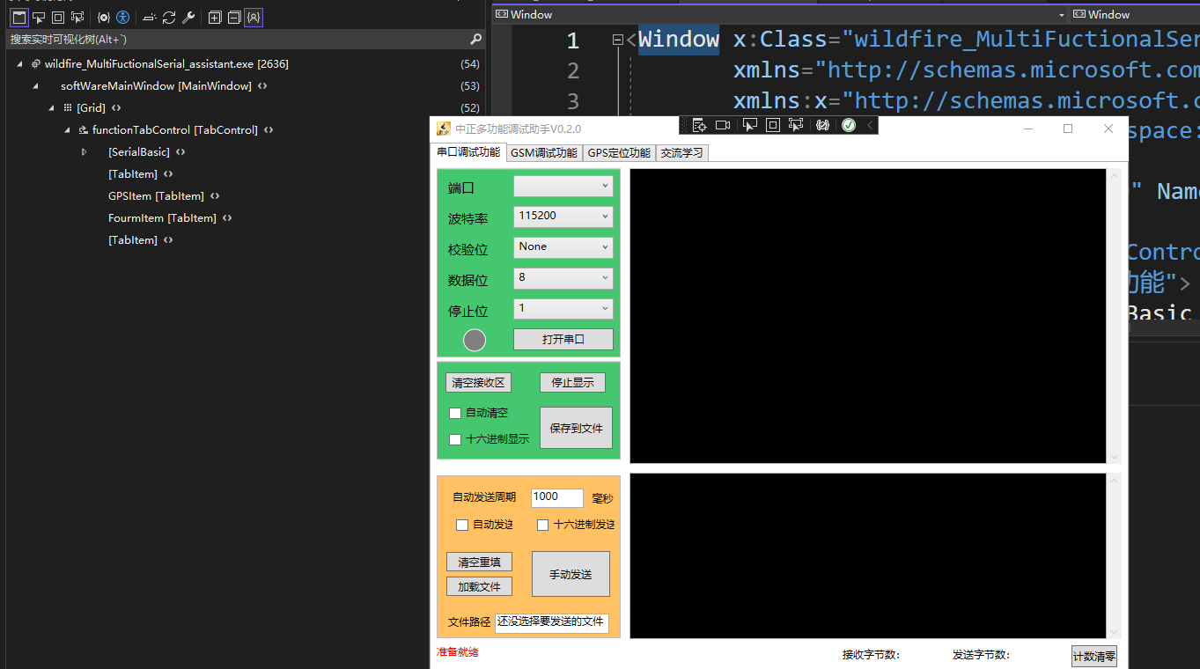Enable the 十六进制显示 checkbox
This screenshot has width=1200, height=669.
point(455,439)
